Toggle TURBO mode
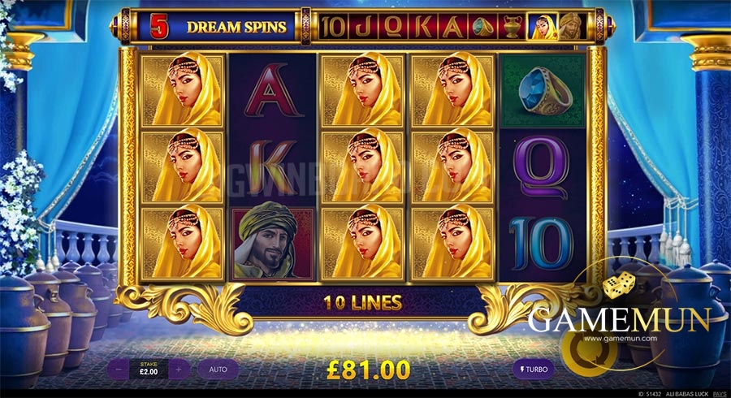731x398 pixels. tap(534, 369)
